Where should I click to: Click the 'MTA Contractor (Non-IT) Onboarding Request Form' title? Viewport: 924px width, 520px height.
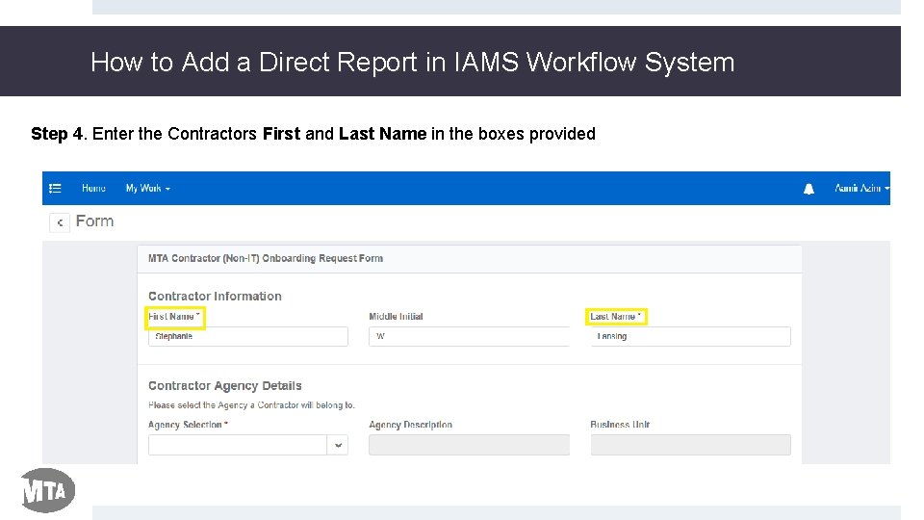pyautogui.click(x=266, y=258)
